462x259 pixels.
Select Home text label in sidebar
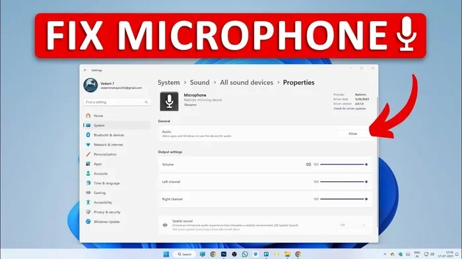98,116
